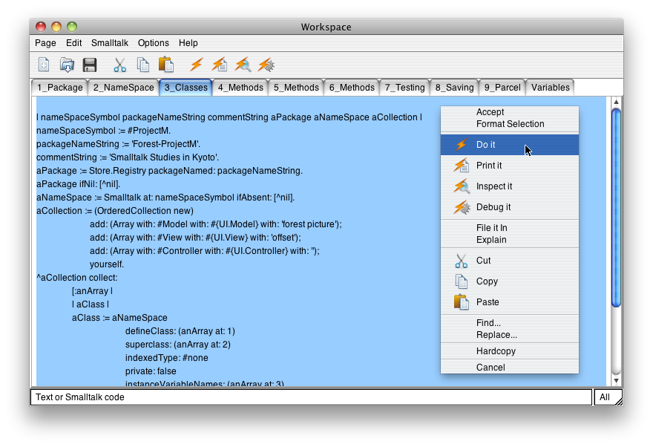653x447 pixels.
Task: Click the Paste clipboard toolbar icon
Action: pos(166,65)
